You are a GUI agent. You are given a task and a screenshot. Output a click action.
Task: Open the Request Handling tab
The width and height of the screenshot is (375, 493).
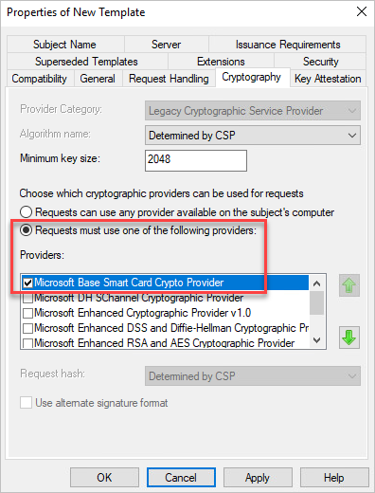pyautogui.click(x=169, y=79)
